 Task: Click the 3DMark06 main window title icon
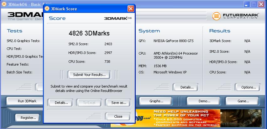(x=4, y=4)
